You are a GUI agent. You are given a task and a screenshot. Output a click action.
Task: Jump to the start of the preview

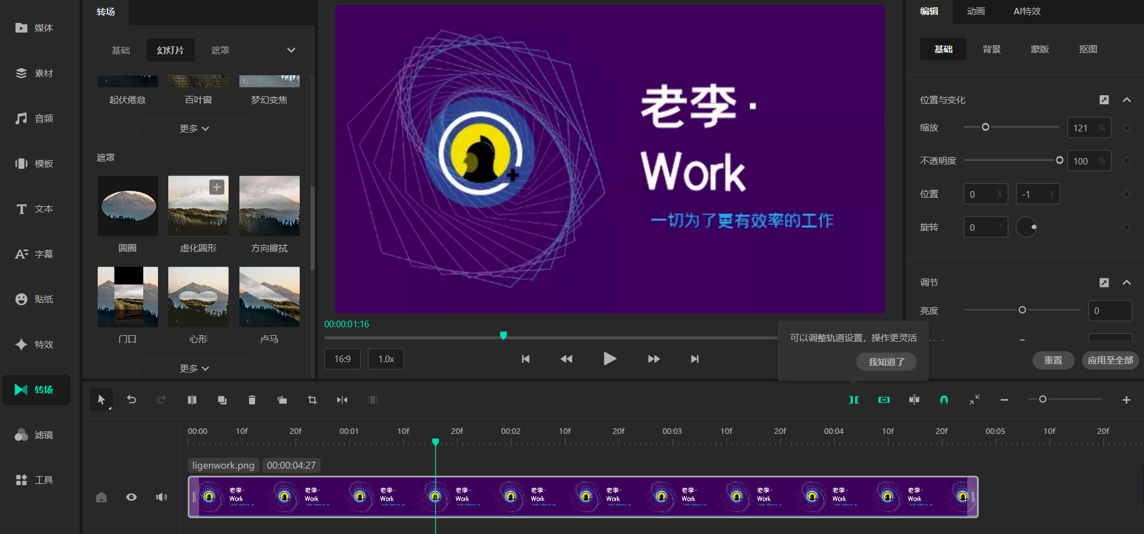point(526,359)
